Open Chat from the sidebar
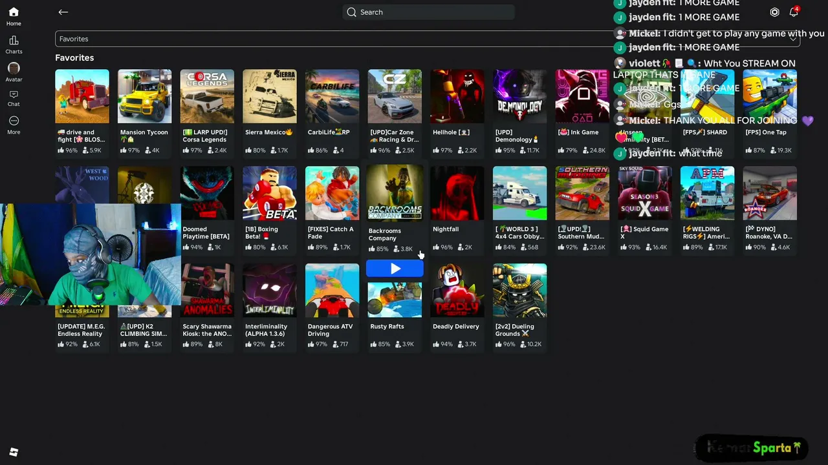828x465 pixels. [14, 99]
